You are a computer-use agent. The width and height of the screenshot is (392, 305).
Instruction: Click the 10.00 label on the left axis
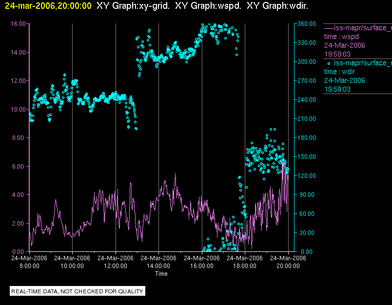[18, 110]
